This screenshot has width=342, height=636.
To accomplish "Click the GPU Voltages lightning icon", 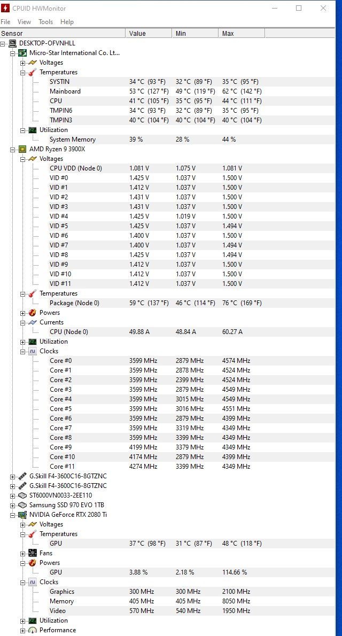I will (33, 524).
